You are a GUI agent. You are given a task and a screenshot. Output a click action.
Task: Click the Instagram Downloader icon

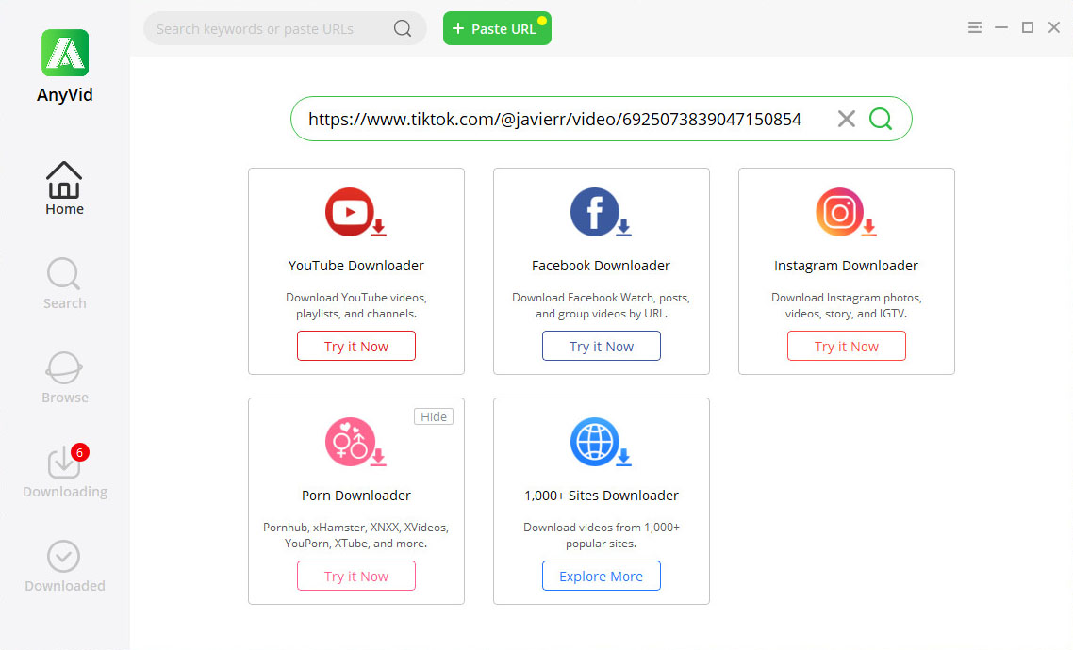point(846,213)
